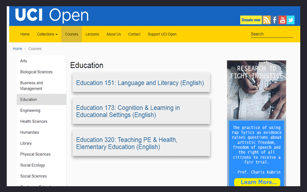Click the RSS feed icon
This screenshot has height=192, width=307.
(x=266, y=20)
